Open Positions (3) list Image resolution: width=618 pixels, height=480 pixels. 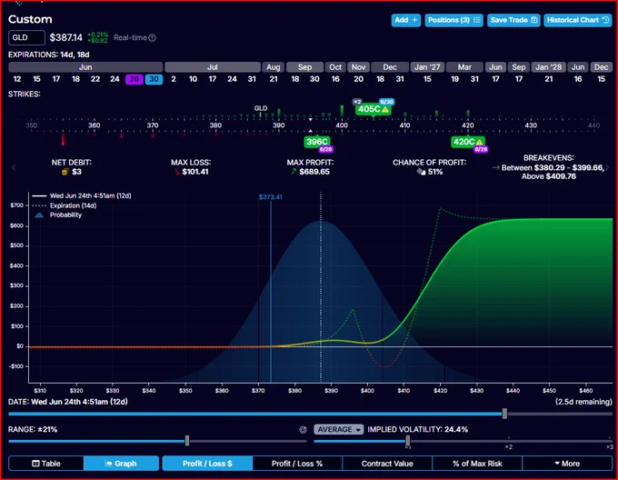point(454,20)
